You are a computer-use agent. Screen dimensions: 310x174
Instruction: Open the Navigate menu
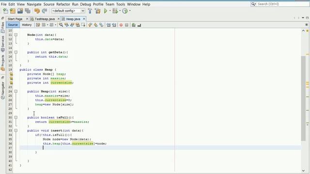(34, 4)
